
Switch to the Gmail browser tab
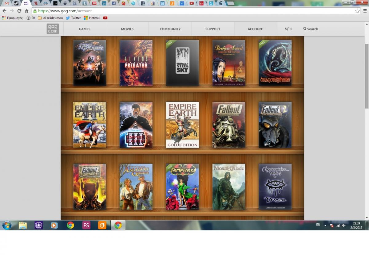click(x=6, y=3)
